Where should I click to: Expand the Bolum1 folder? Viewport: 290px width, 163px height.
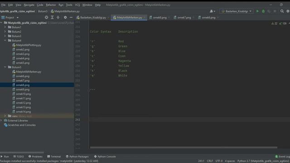5,27
